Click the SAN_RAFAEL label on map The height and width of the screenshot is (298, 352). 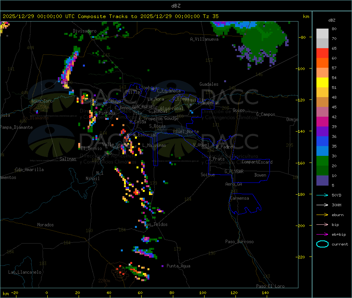coord(143,107)
